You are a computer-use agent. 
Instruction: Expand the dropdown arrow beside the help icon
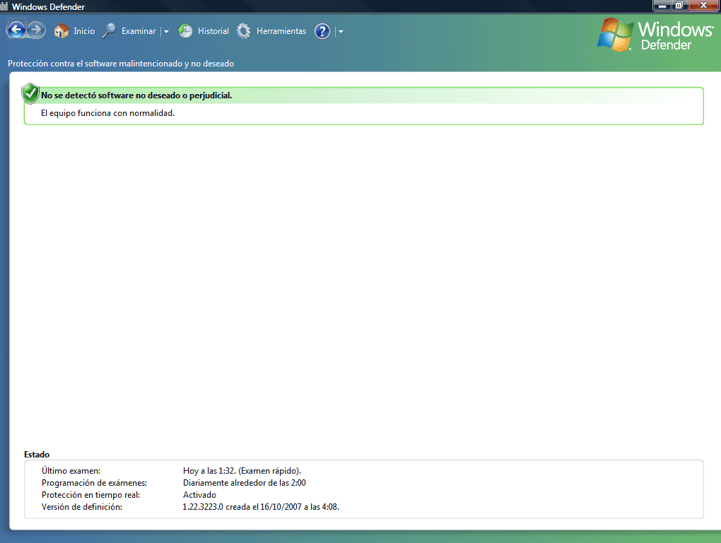[x=341, y=32]
